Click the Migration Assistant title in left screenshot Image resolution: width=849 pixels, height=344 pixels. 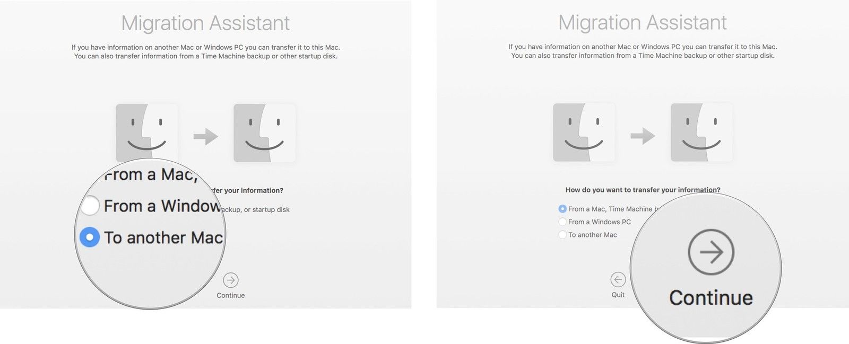205,23
